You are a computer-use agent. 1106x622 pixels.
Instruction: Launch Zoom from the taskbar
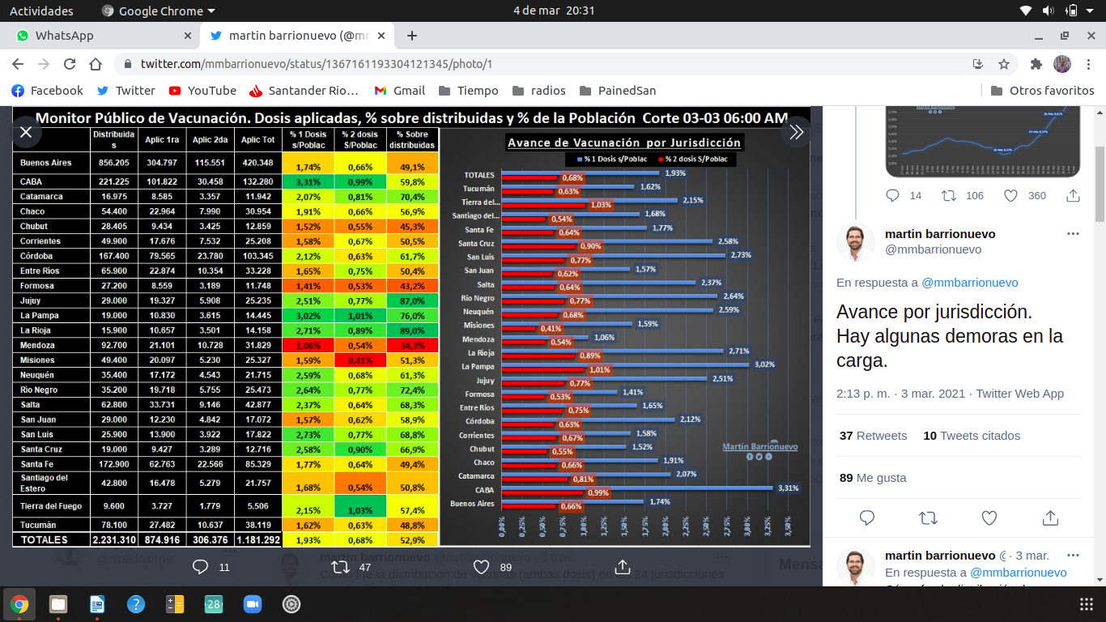coord(253,604)
